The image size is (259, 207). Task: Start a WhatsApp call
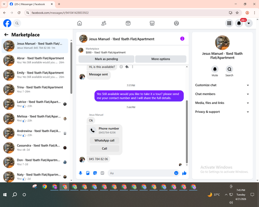point(105,140)
